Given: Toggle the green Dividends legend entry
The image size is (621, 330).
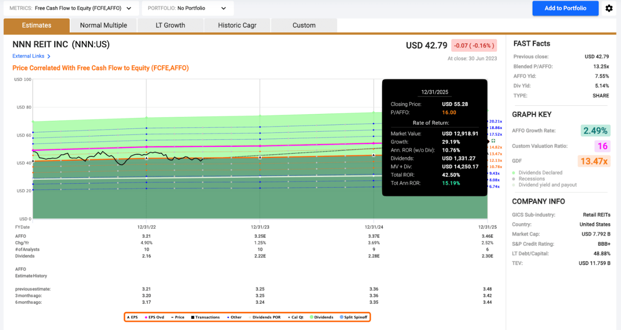Looking at the screenshot, I should pos(321,317).
